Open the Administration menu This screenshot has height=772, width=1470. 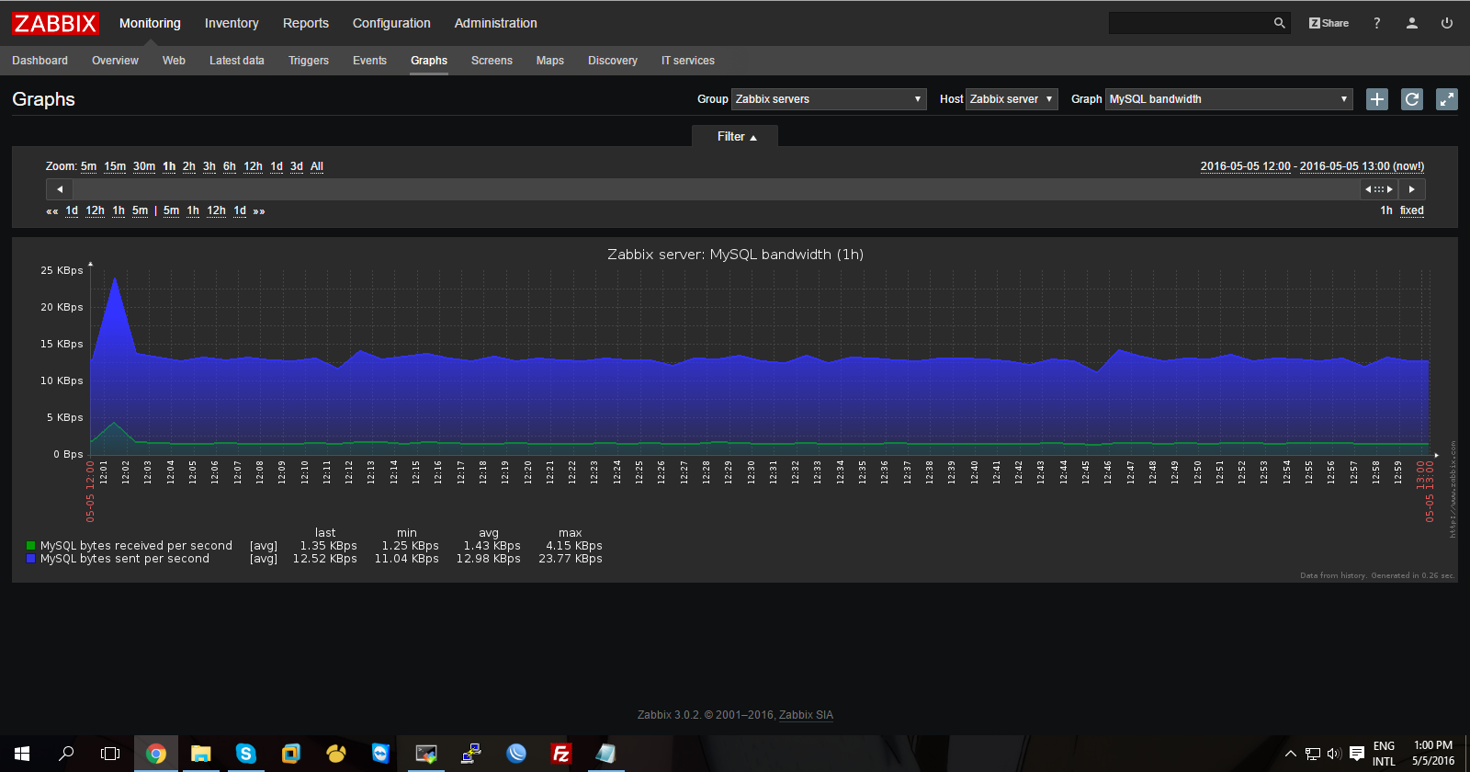click(496, 23)
